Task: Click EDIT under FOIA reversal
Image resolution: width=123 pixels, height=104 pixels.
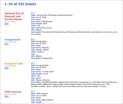Action: click(7, 96)
